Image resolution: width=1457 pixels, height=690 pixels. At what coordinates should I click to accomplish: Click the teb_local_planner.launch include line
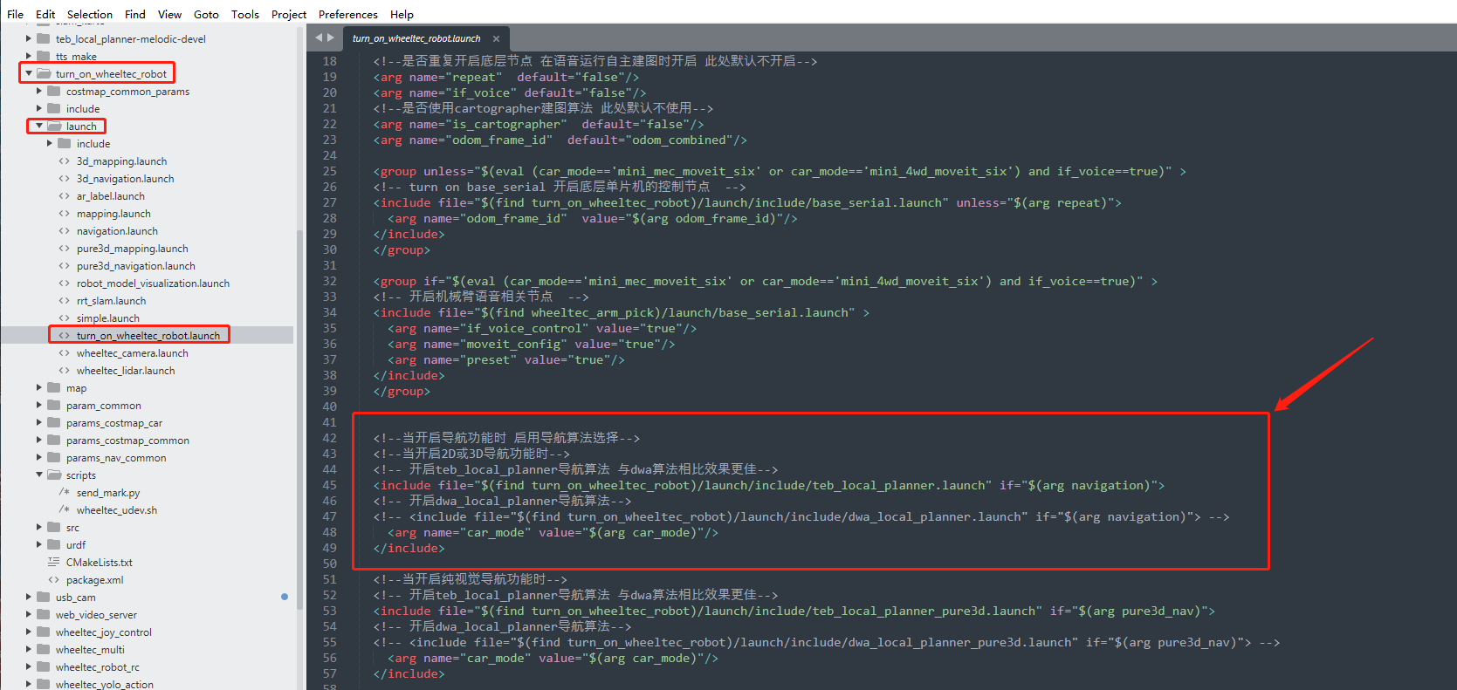tap(769, 485)
